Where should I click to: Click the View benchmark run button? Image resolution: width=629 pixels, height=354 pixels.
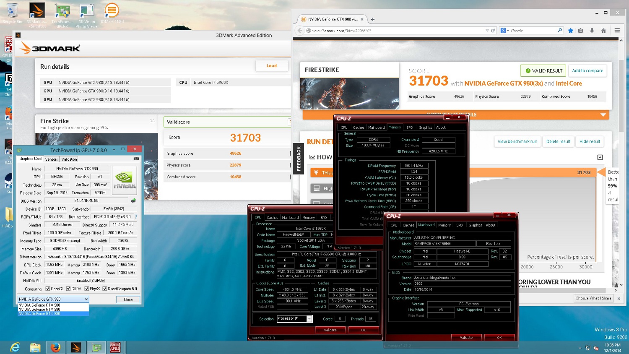(x=517, y=142)
